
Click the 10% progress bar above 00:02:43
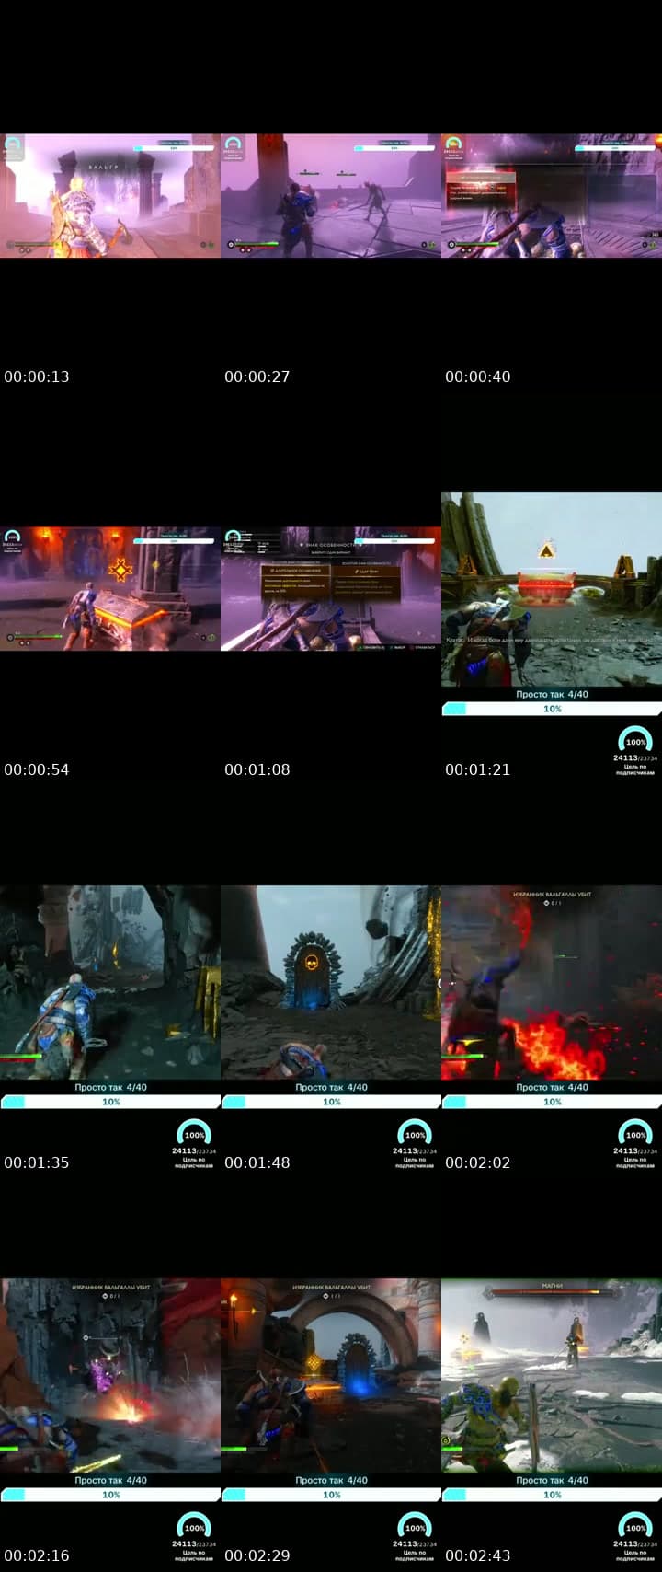pos(552,1495)
